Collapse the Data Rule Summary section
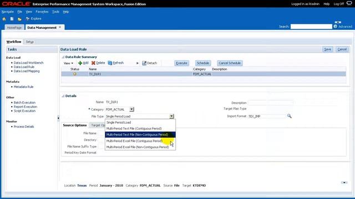The width and height of the screenshot is (355, 199). [x=63, y=57]
